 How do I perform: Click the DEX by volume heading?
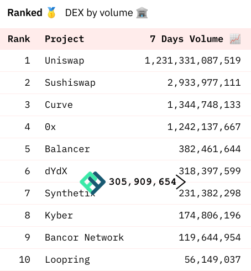pos(99,13)
